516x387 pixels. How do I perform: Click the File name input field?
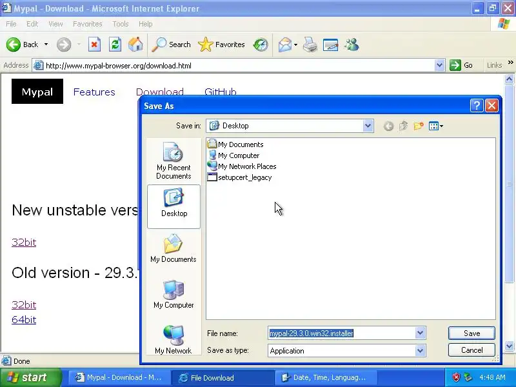(x=342, y=333)
